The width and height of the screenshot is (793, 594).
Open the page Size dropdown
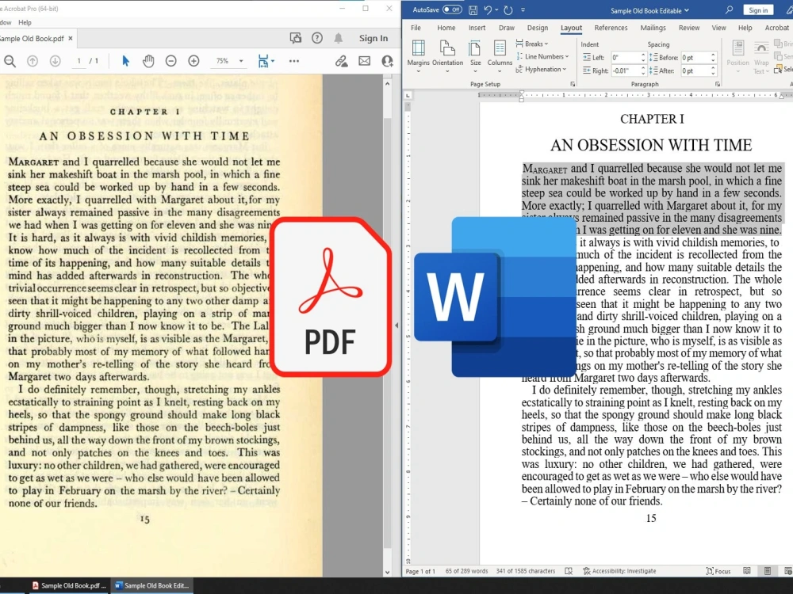click(475, 55)
